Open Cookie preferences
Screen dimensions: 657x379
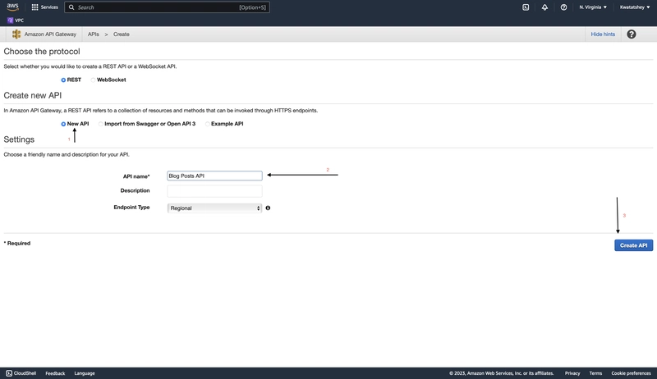[631, 373]
